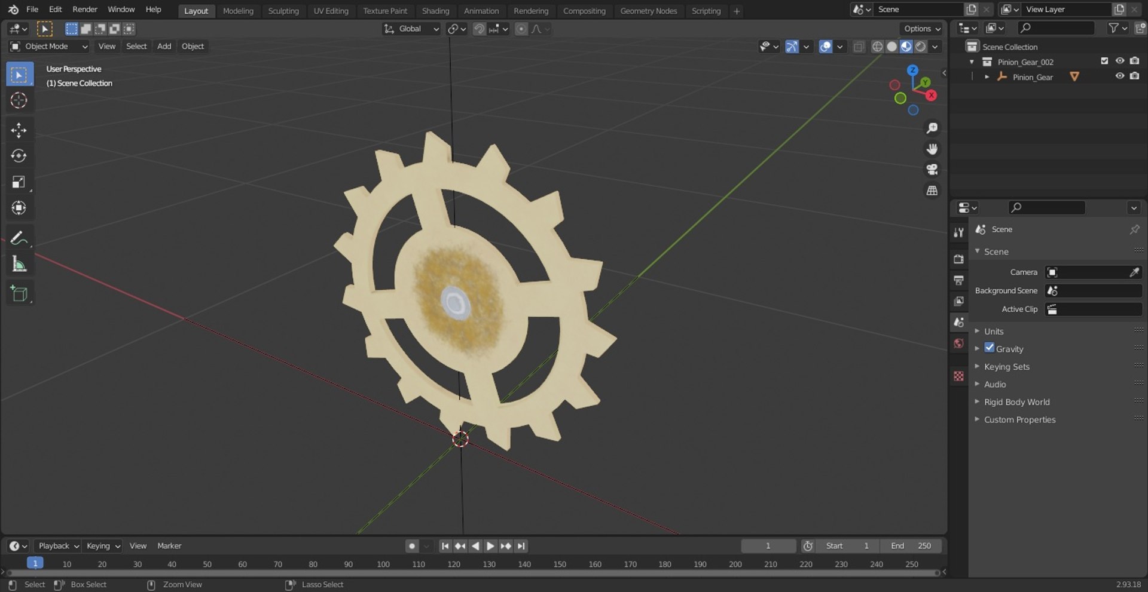Select the Annotate tool
The height and width of the screenshot is (592, 1148).
(x=19, y=238)
